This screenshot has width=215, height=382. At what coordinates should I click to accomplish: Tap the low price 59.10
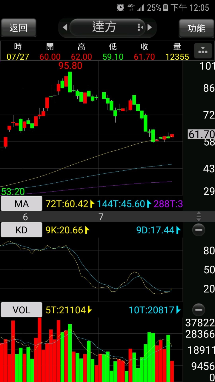click(x=113, y=56)
